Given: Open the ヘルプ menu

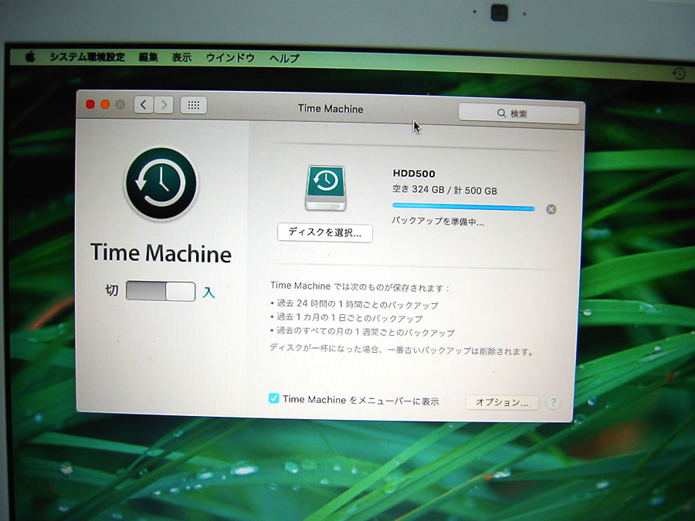Looking at the screenshot, I should pyautogui.click(x=284, y=58).
